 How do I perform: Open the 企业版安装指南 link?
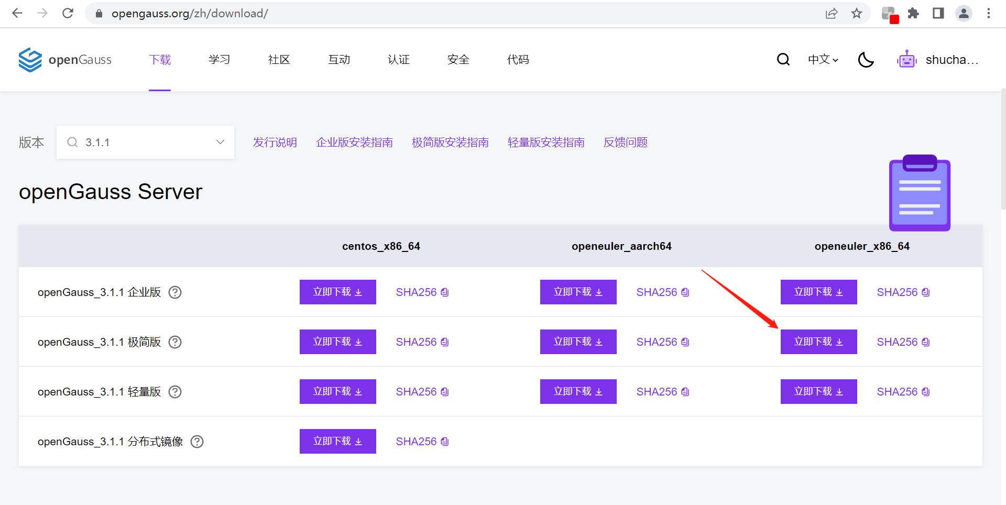coord(354,142)
